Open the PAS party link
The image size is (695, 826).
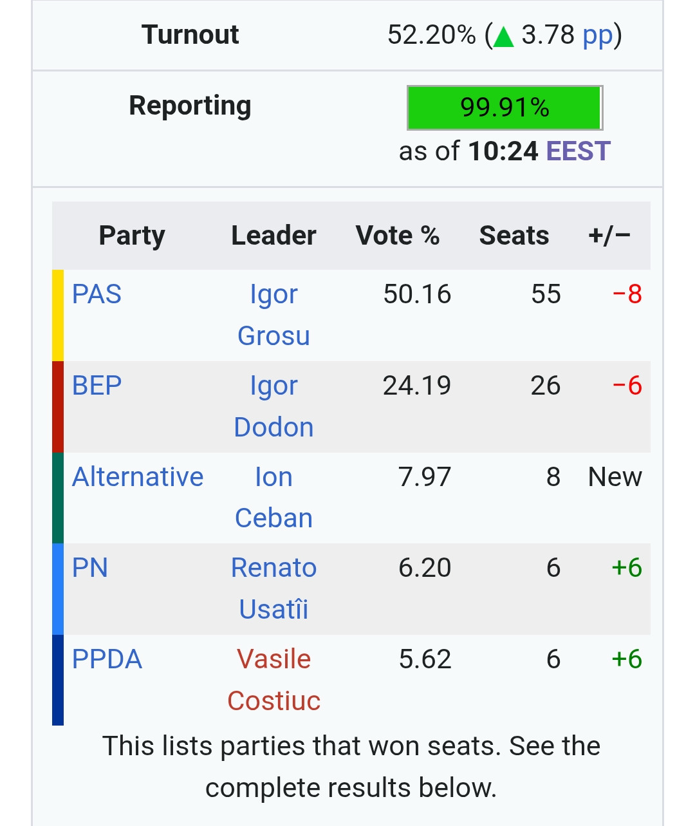[x=97, y=294]
